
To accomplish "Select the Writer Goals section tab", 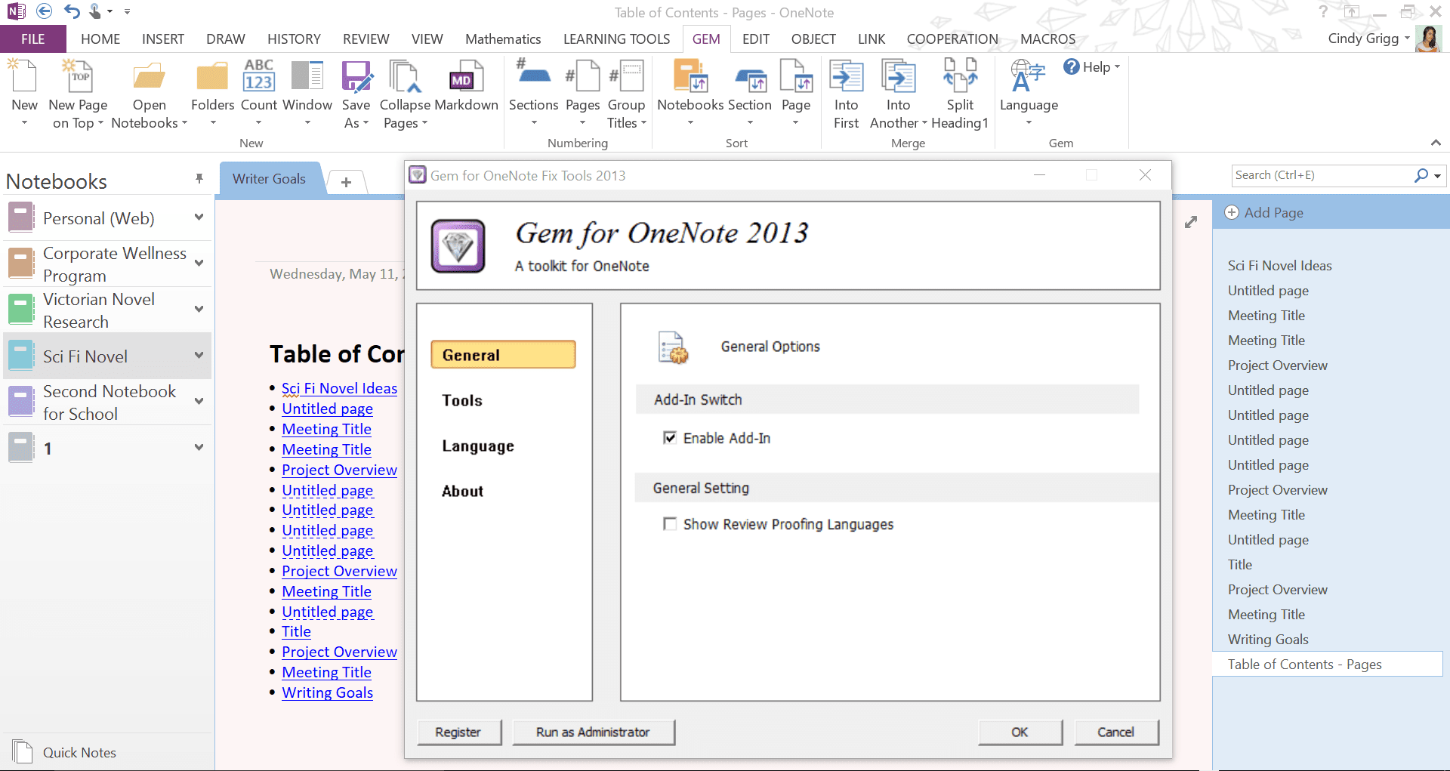I will [270, 179].
